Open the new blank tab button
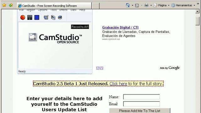201x113 pixels. (x=95, y=6)
